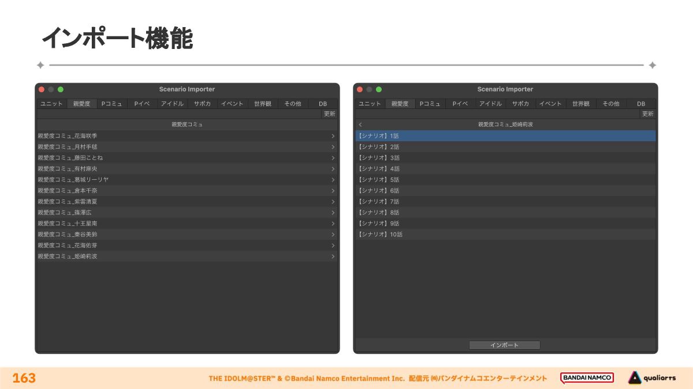Click 更新 in the scenario episode list window
693x389 pixels.
pos(648,114)
